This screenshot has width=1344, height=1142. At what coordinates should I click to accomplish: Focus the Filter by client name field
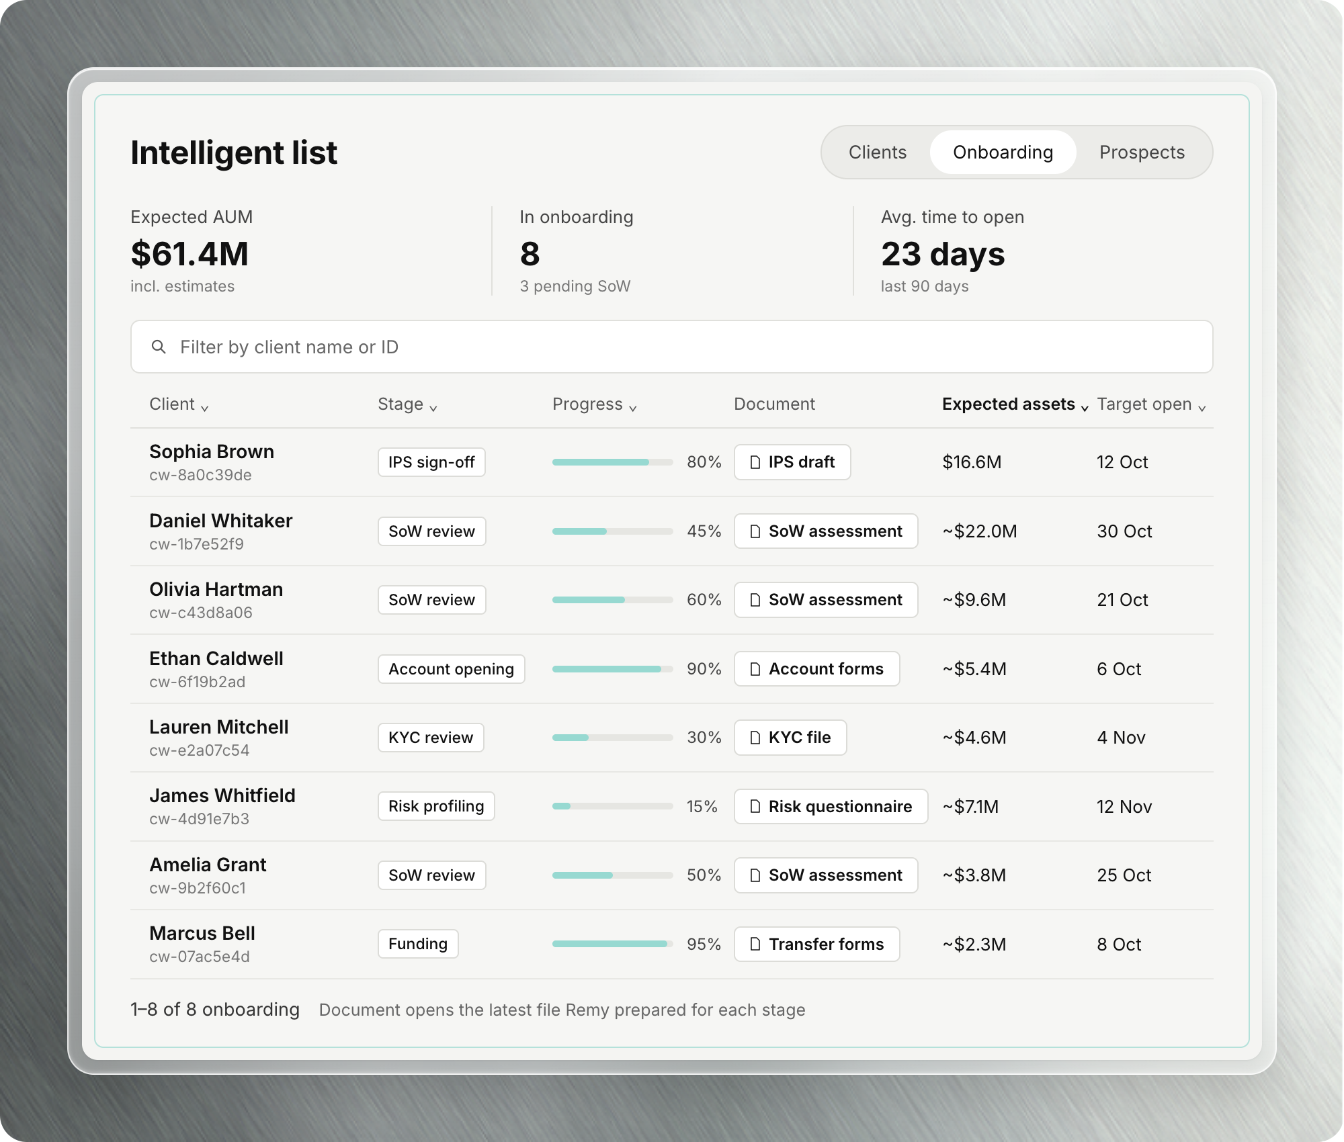click(x=671, y=347)
